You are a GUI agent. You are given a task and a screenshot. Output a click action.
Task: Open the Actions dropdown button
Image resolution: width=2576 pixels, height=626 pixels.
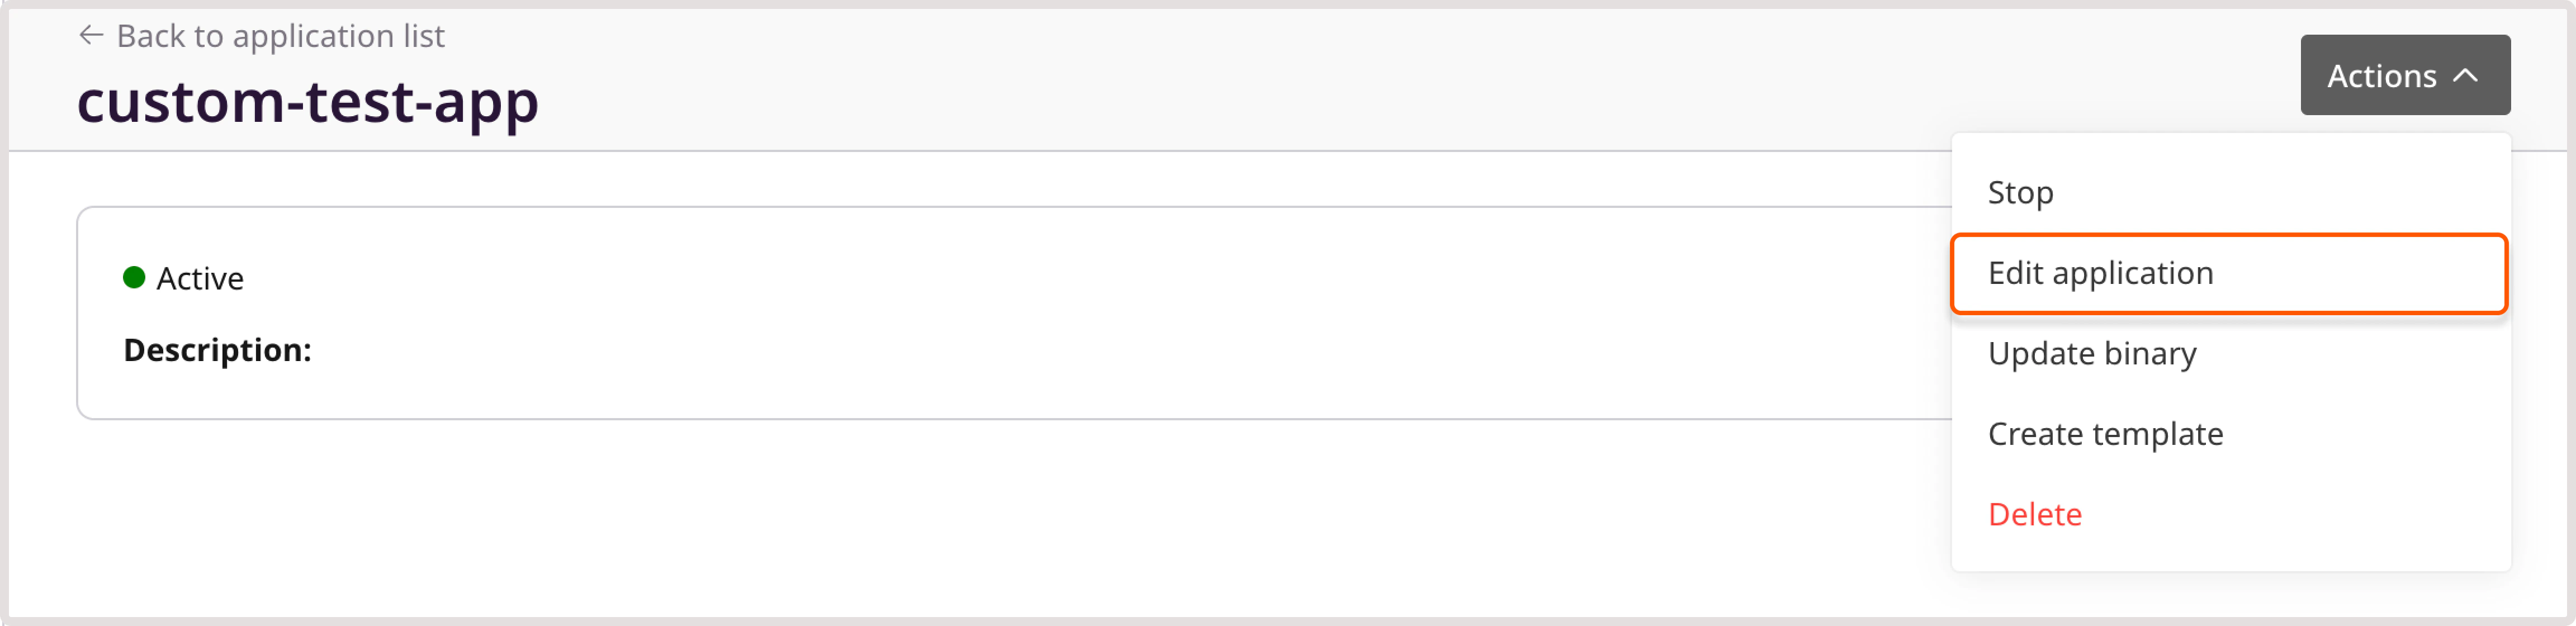(x=2405, y=74)
